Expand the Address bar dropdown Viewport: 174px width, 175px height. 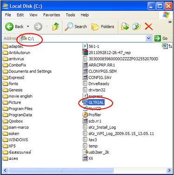pos(148,38)
